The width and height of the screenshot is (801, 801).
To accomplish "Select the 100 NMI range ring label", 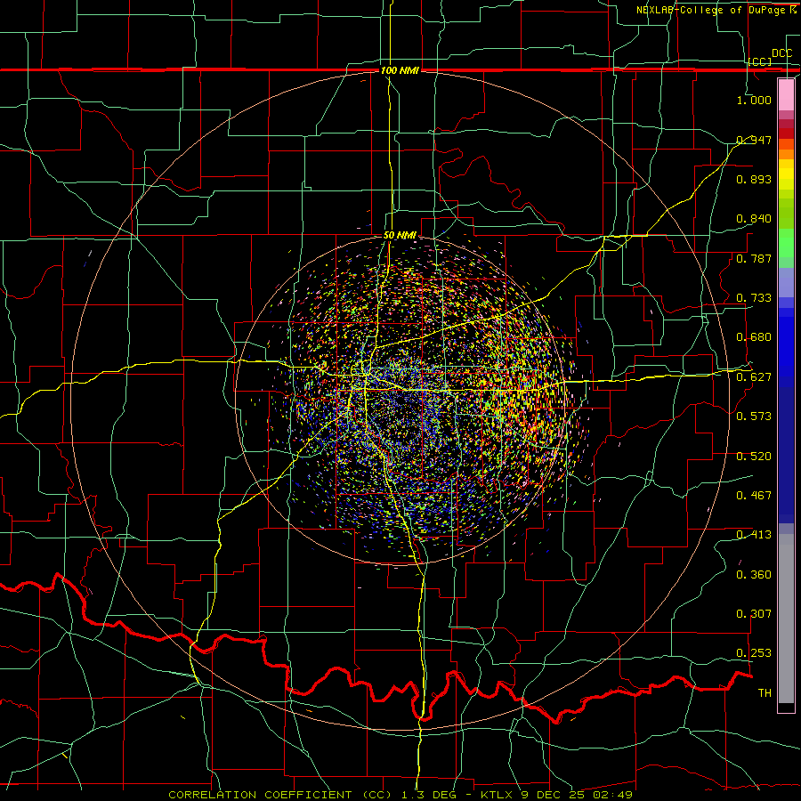I will (400, 70).
